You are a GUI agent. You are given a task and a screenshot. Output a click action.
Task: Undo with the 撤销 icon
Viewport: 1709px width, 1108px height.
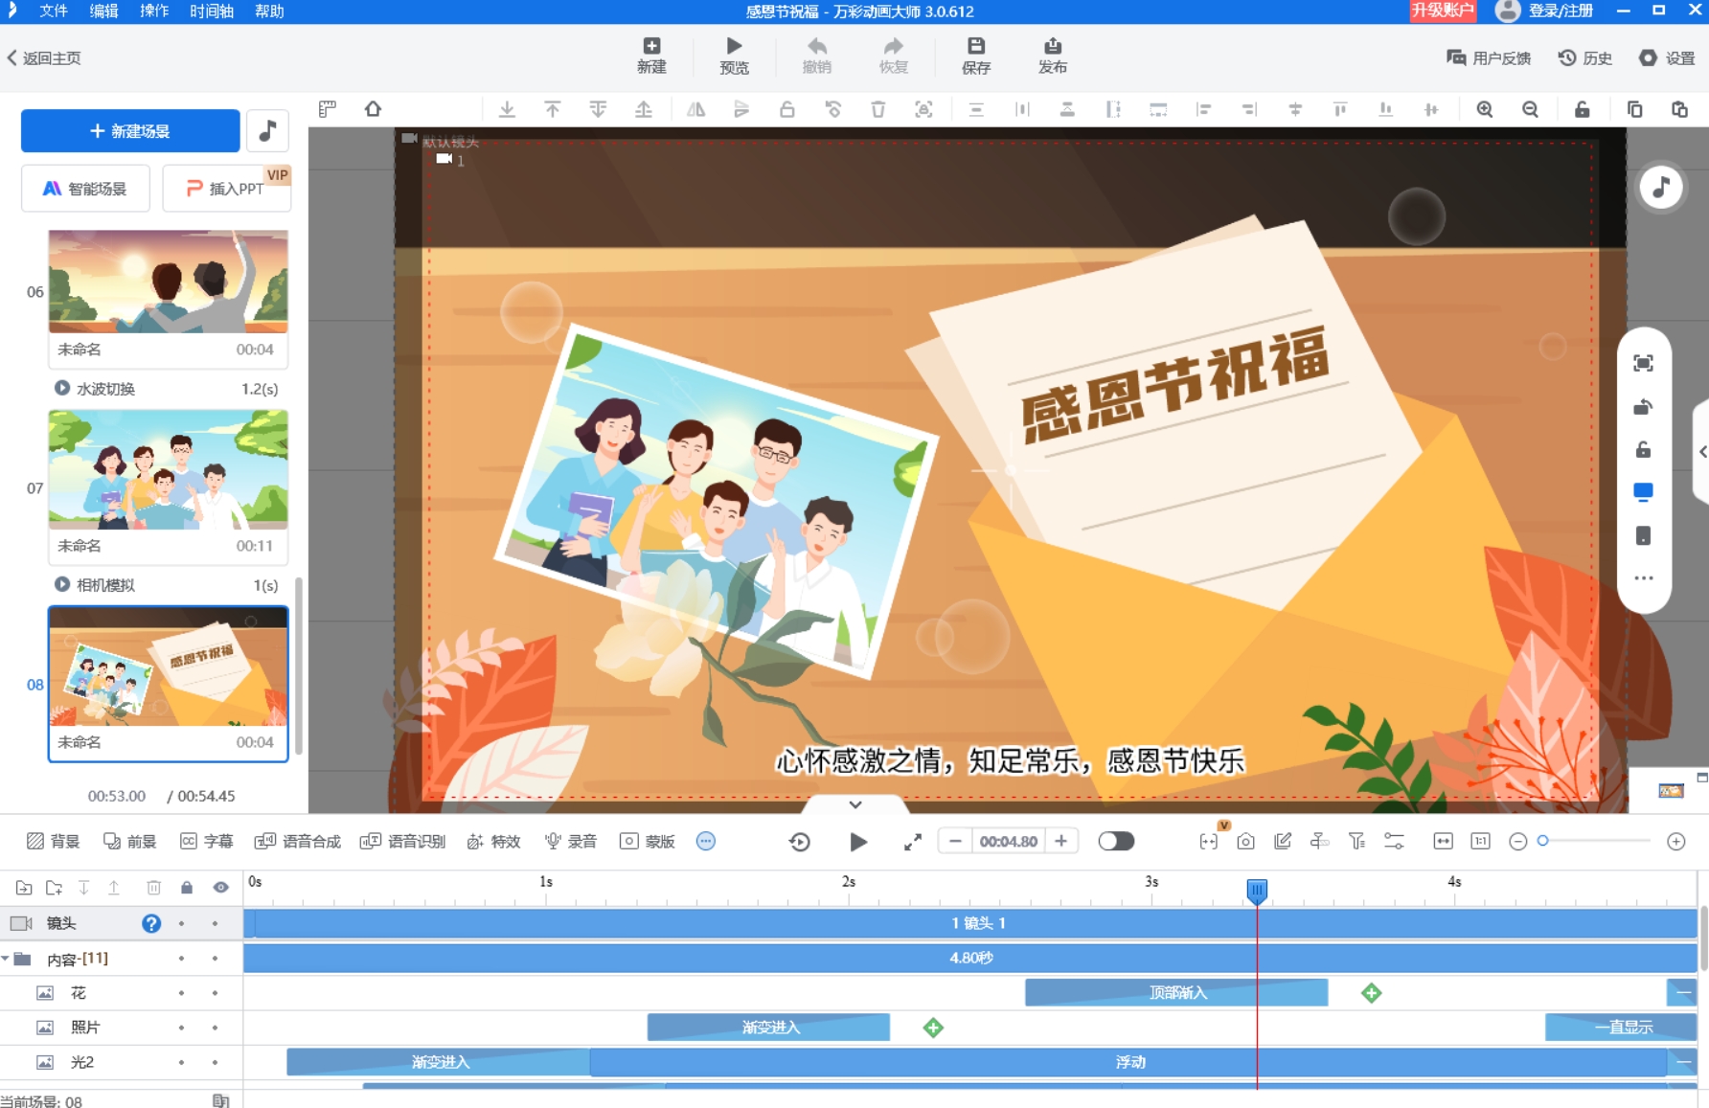click(x=816, y=56)
